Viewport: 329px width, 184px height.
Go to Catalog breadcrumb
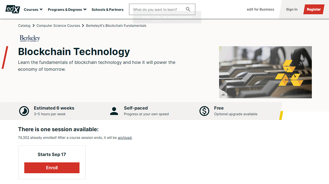(x=24, y=25)
